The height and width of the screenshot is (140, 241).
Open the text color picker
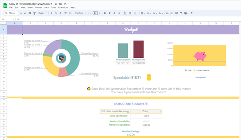(x=119, y=13)
